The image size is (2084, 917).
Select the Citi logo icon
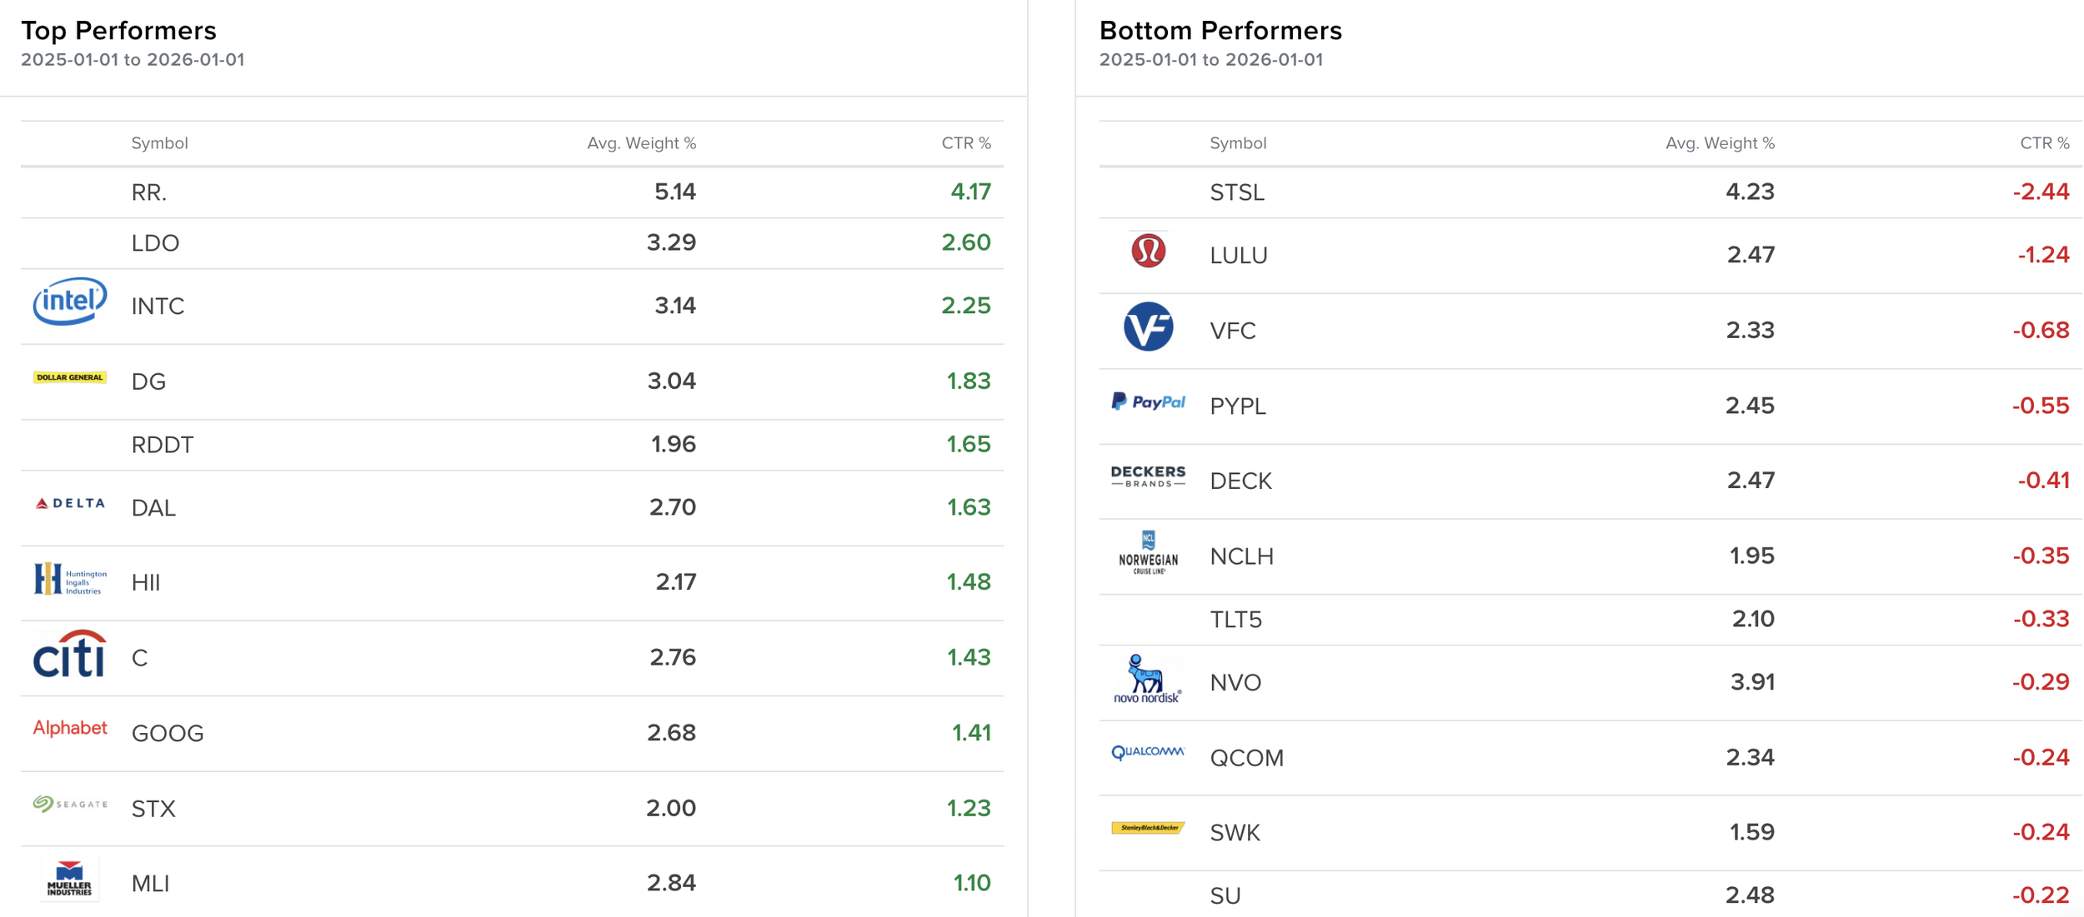click(70, 654)
